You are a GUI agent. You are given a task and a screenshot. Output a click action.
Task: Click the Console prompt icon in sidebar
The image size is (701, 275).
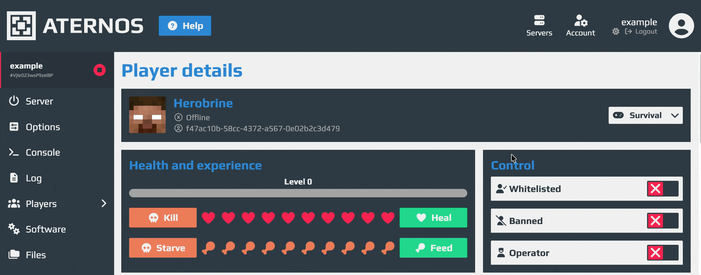[x=14, y=152]
